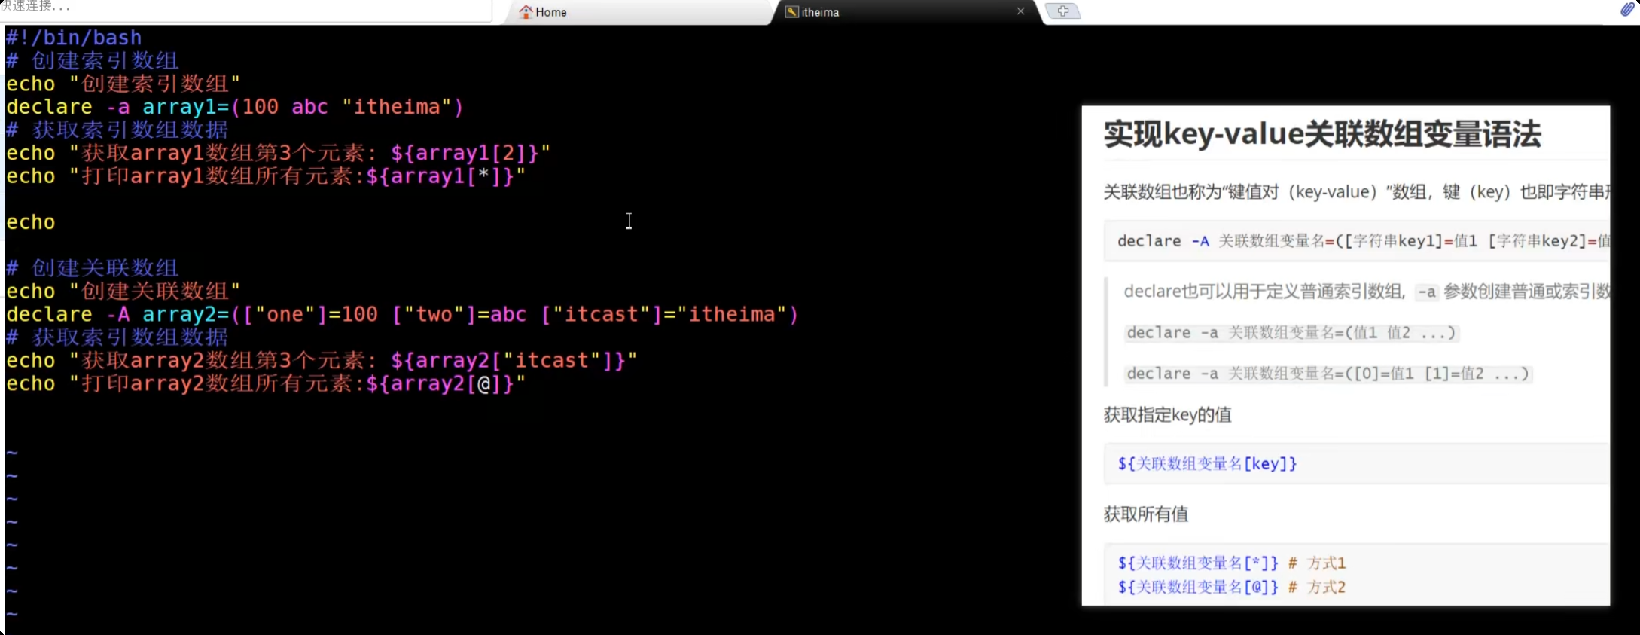Click the ["two"]=abc array entry

459,314
